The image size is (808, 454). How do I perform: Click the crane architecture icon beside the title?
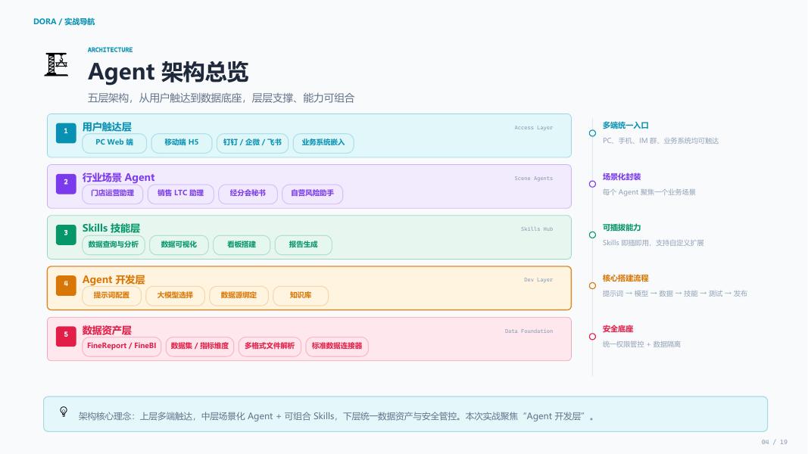[56, 65]
